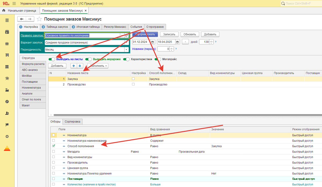Open the gear settings sidebar section

(x=7, y=136)
